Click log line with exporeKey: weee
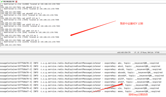Screen dimensions: 166x97 (x=80, y=91)
